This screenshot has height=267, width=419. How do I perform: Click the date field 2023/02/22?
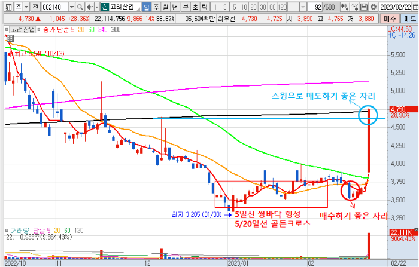pos(395,7)
